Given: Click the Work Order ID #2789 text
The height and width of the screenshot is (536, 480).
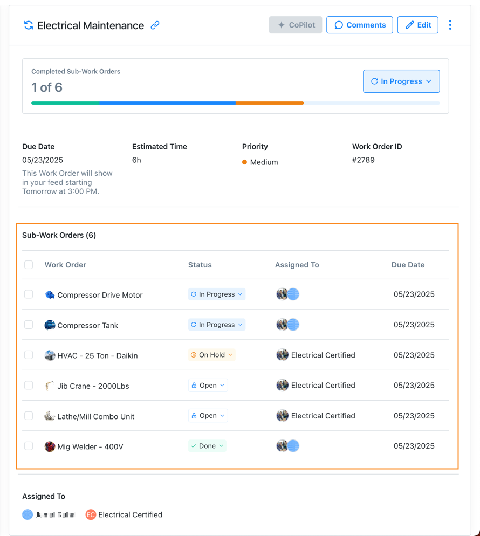Looking at the screenshot, I should click(364, 160).
